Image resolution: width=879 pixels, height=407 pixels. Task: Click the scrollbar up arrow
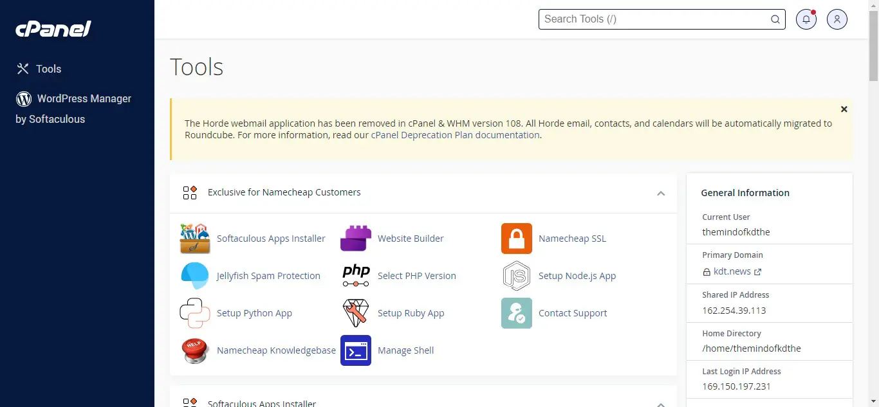click(x=873, y=5)
